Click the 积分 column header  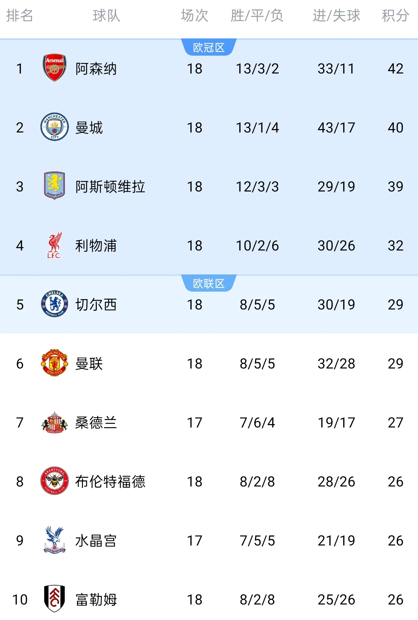pyautogui.click(x=395, y=16)
